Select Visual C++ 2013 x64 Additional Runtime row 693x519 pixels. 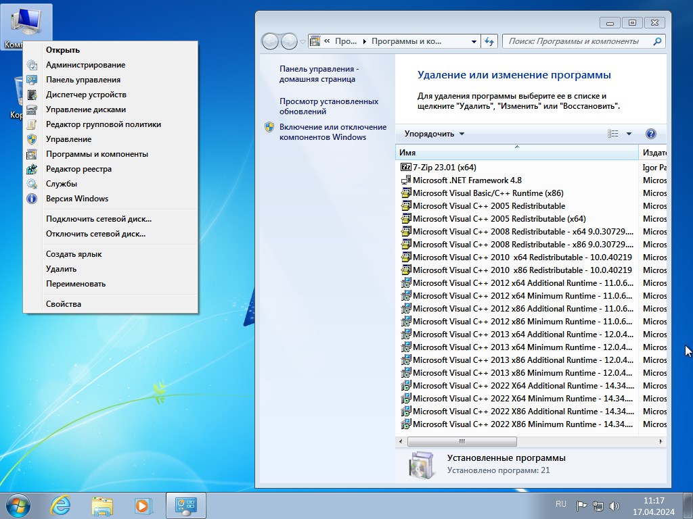point(516,334)
